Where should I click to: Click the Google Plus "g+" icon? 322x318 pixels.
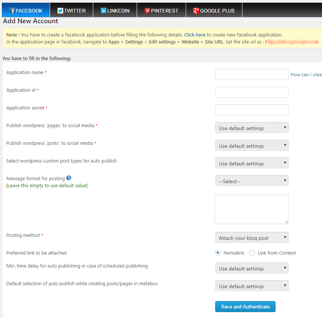click(x=196, y=11)
